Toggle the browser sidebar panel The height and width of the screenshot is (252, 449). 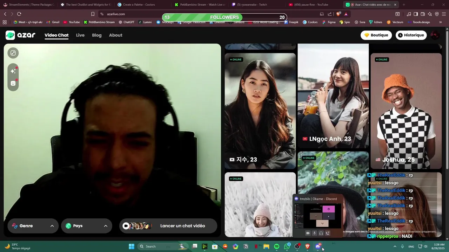coord(416,14)
